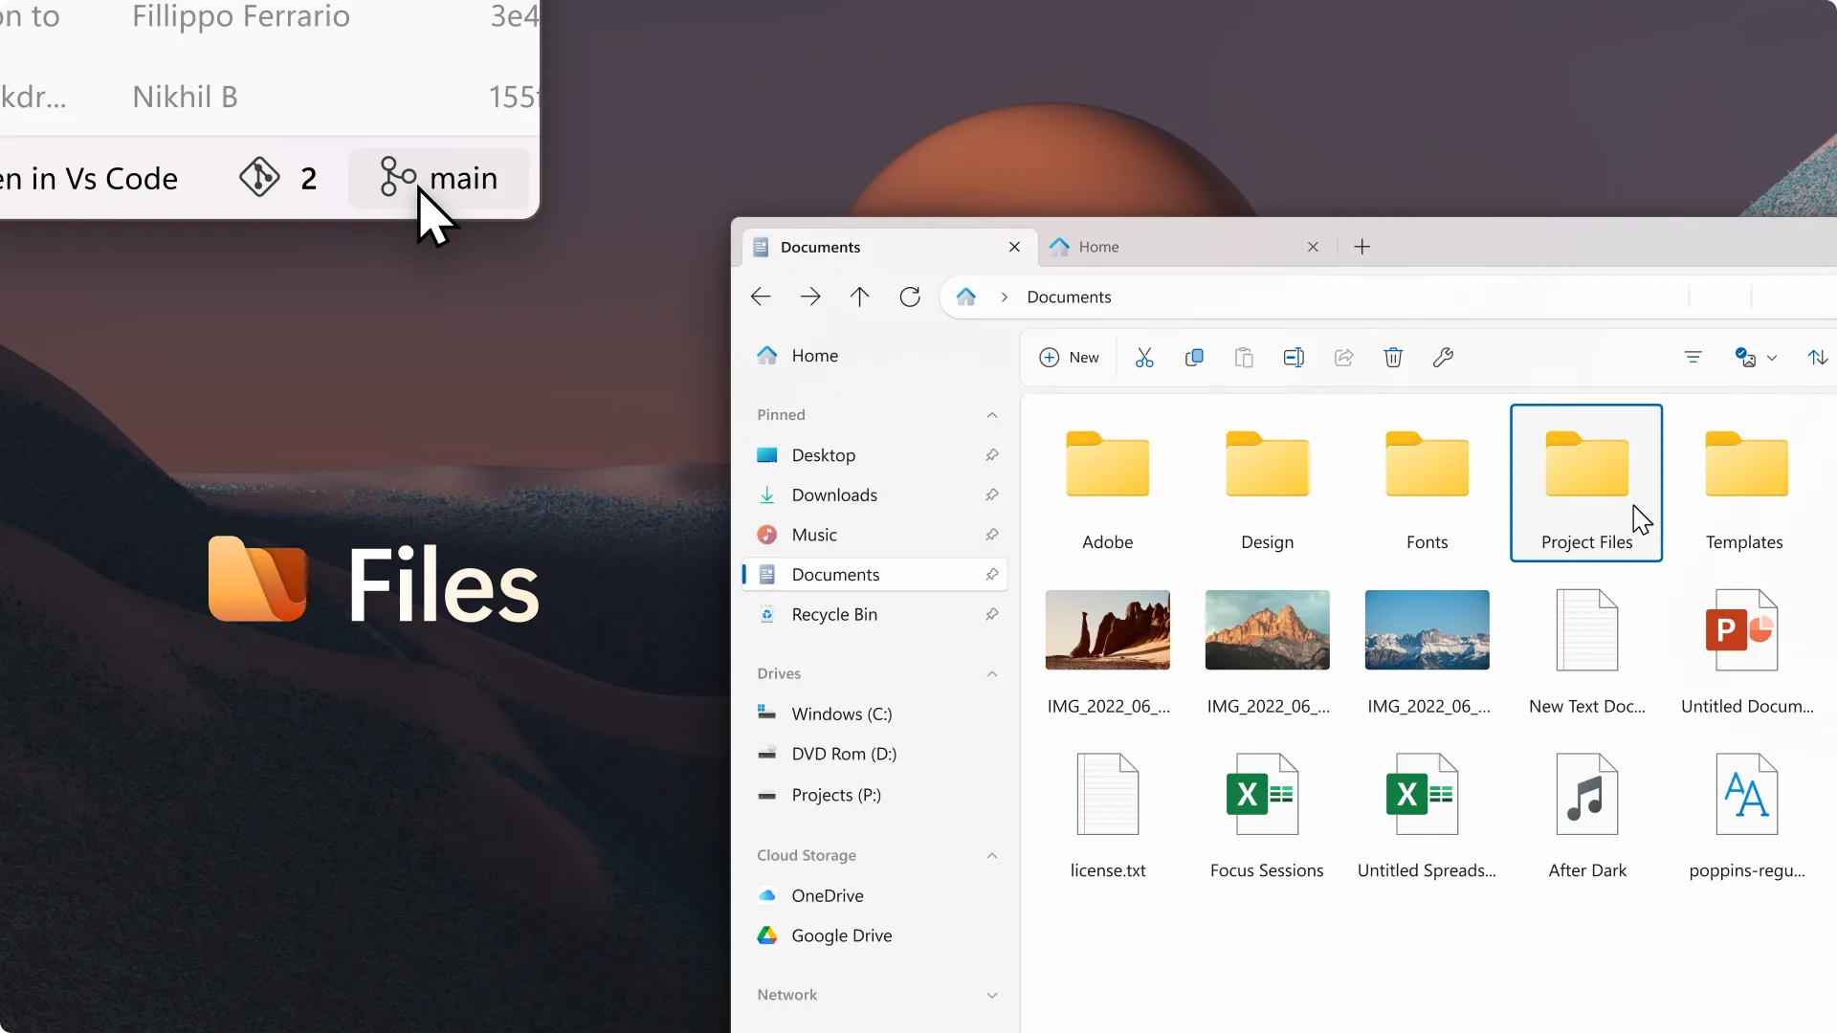Click the Paste icon
Viewport: 1837px width, 1033px height.
1243,357
